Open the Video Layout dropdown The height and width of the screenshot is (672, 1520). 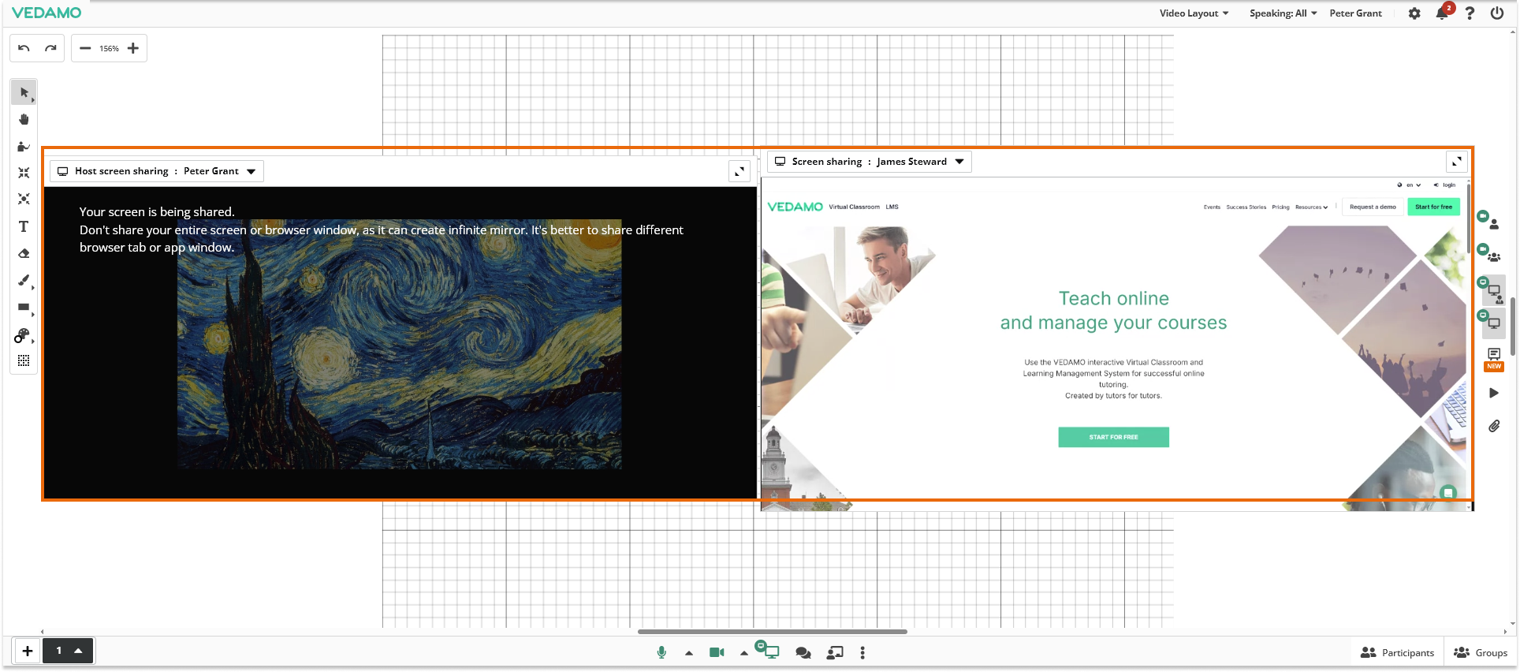pos(1194,13)
